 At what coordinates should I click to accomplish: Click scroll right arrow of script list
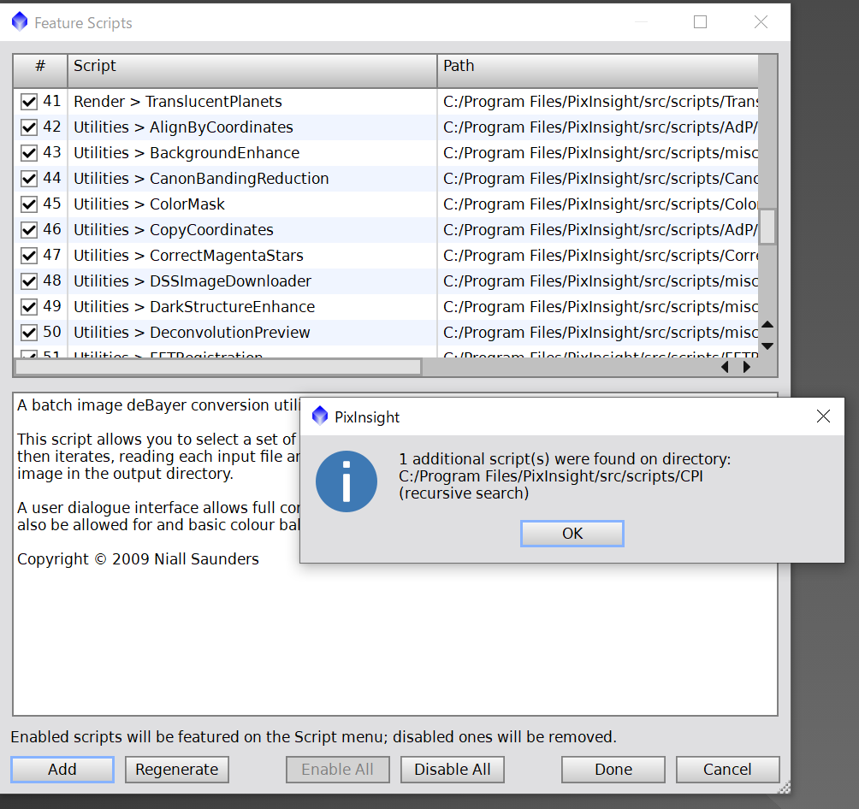(x=746, y=367)
